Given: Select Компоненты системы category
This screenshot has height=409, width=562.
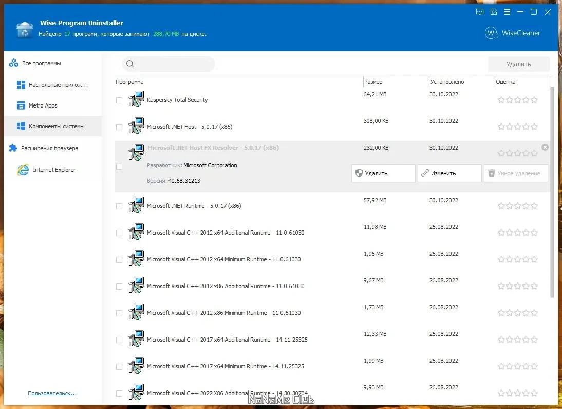Looking at the screenshot, I should [x=53, y=126].
